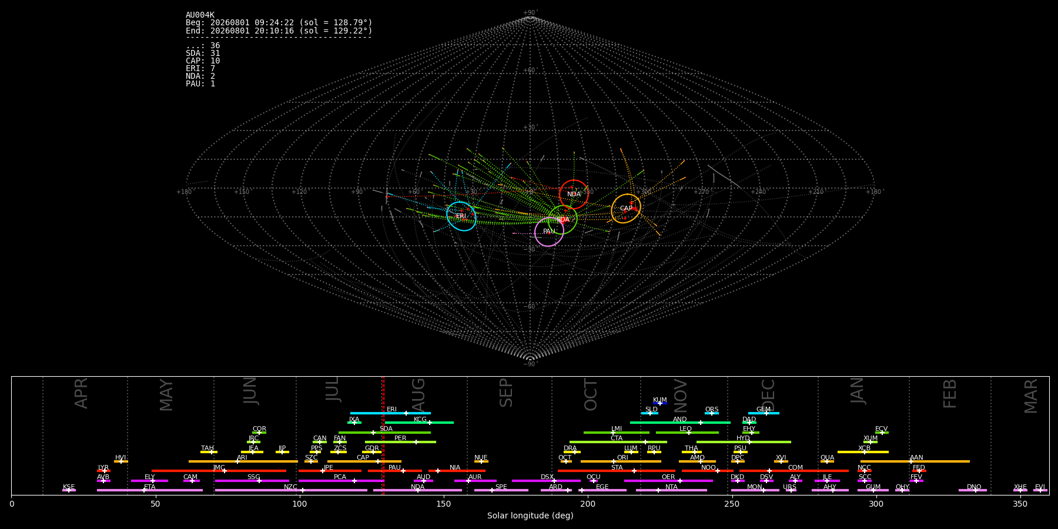Click the KUM shower bar in timeline

(x=660, y=403)
